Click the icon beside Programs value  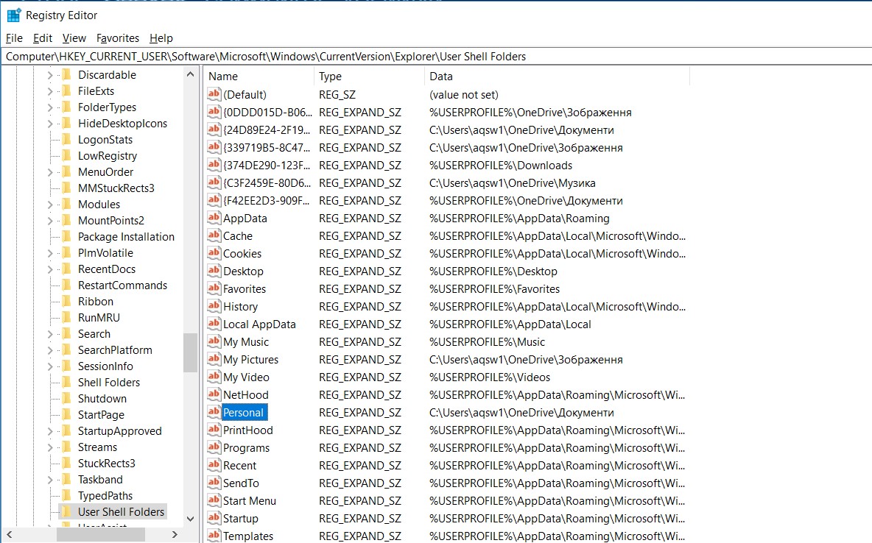point(214,447)
